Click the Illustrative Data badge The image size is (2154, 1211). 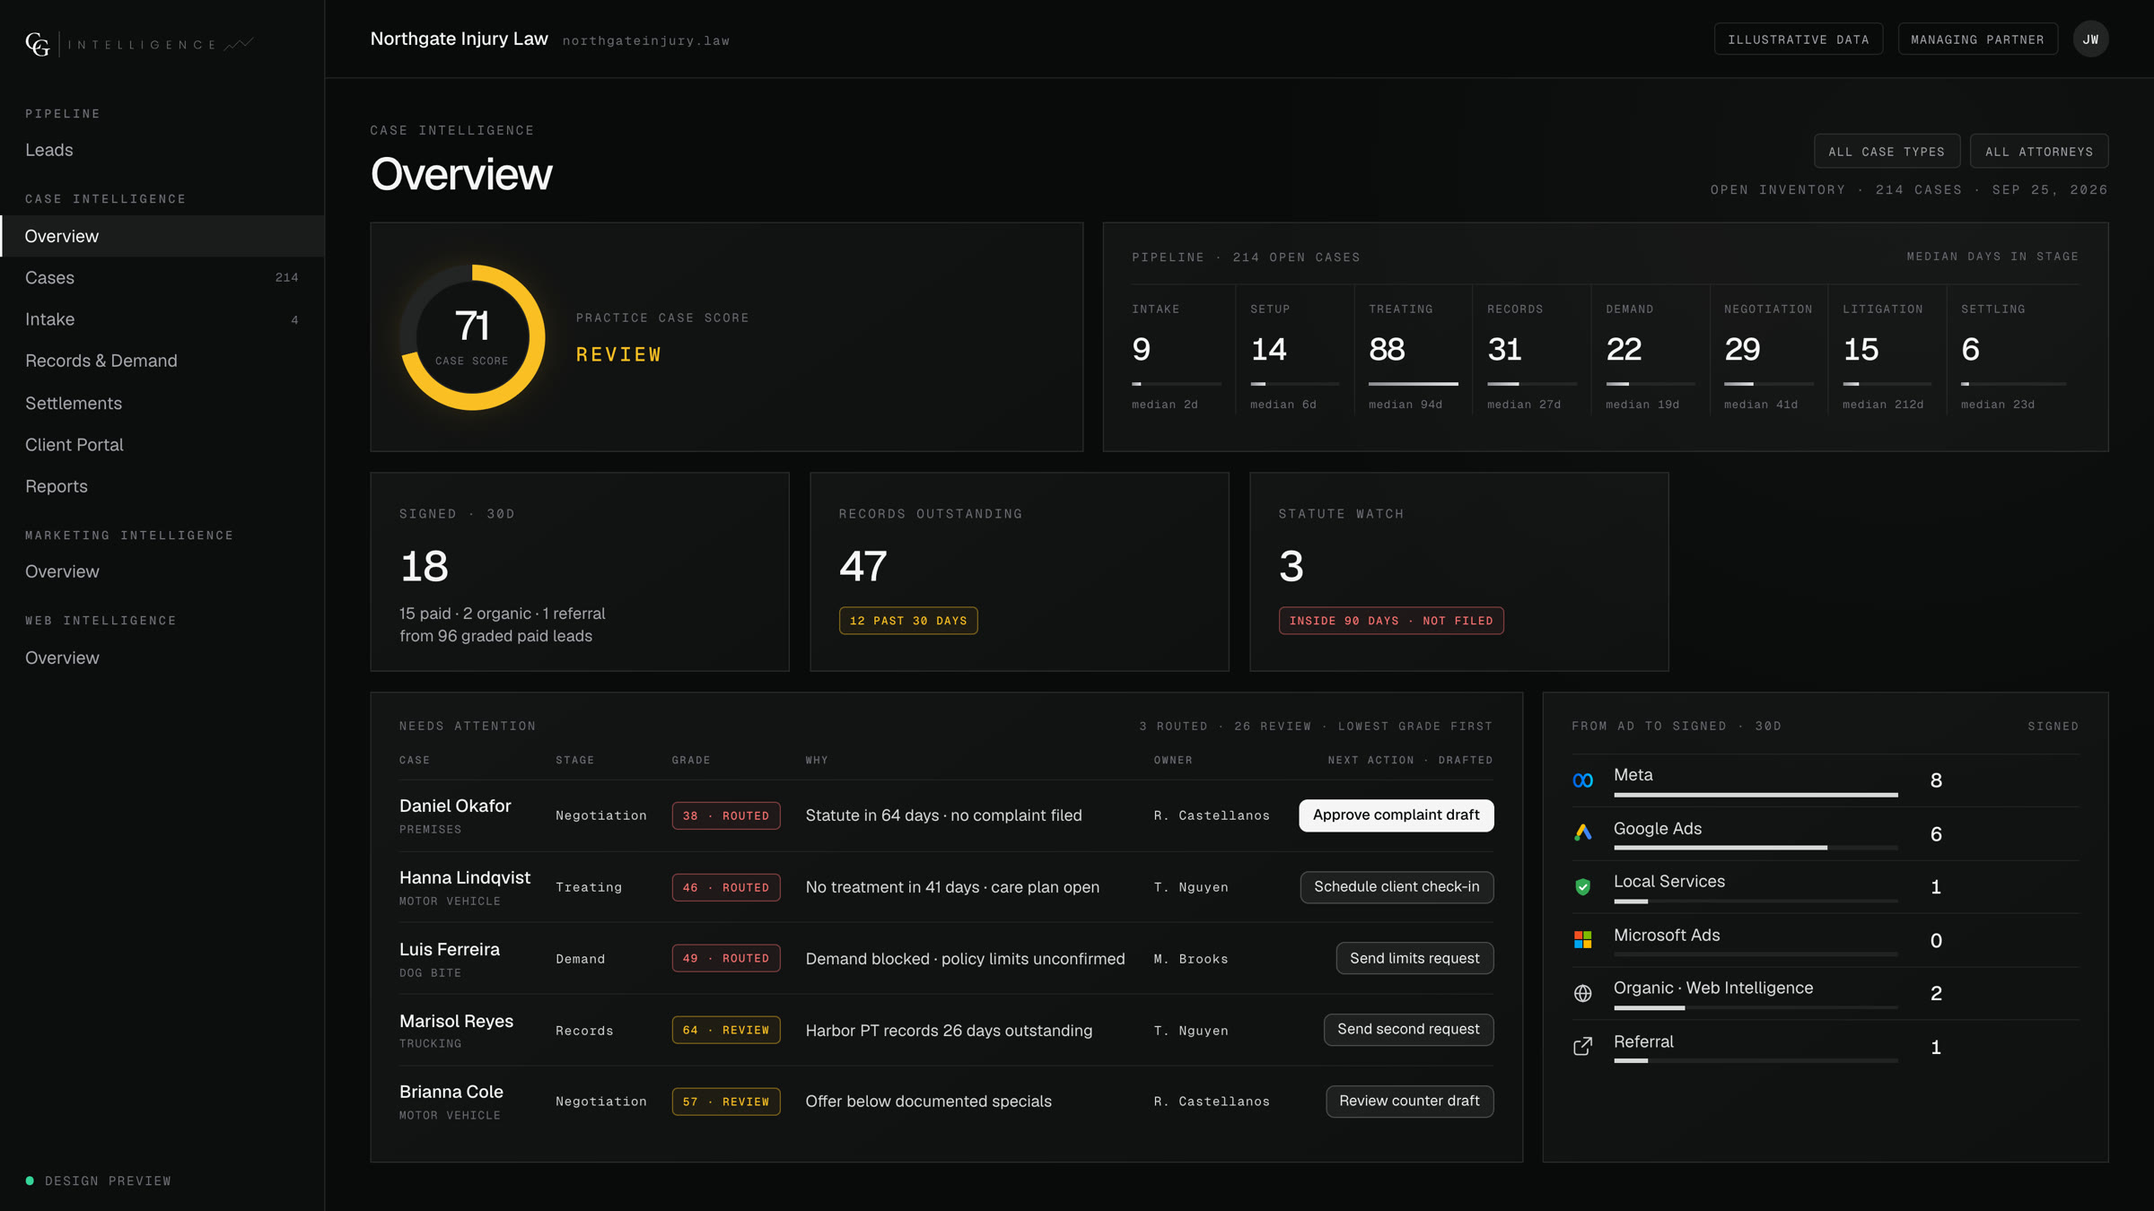1798,39
